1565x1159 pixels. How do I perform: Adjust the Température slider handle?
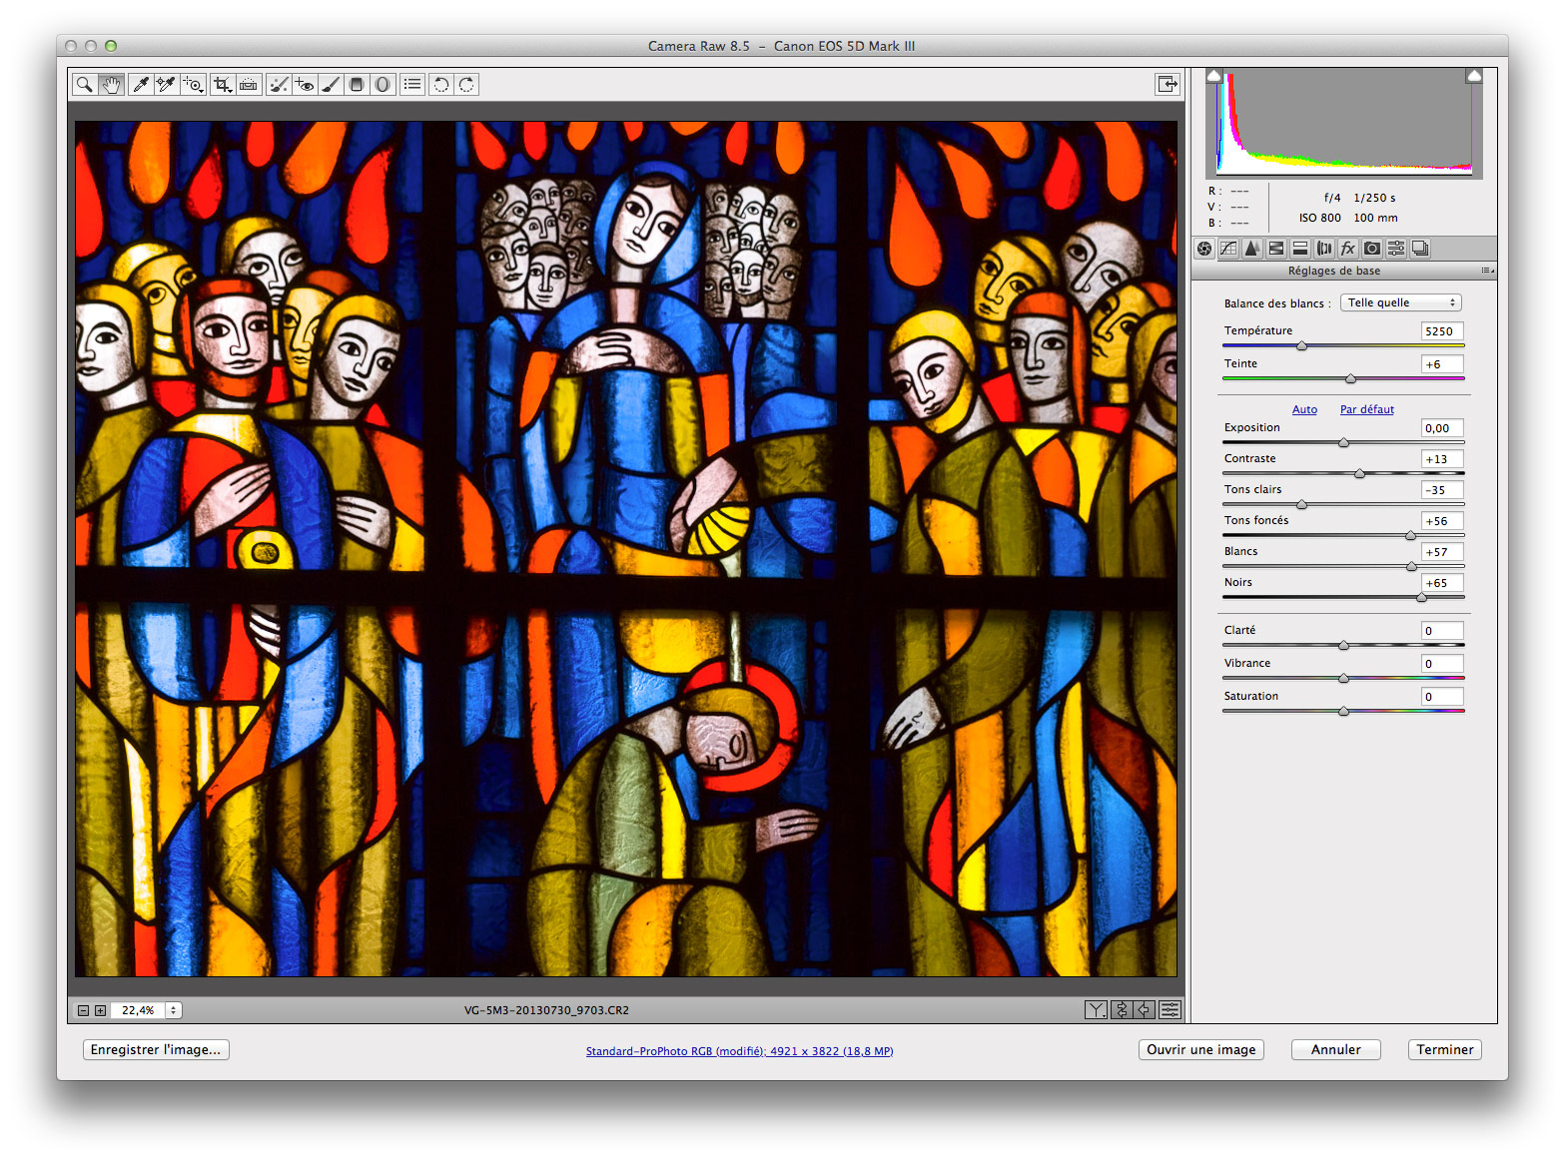pos(1301,345)
